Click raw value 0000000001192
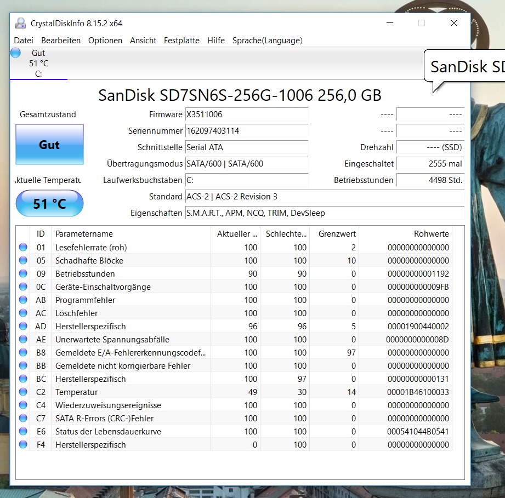 [418, 274]
